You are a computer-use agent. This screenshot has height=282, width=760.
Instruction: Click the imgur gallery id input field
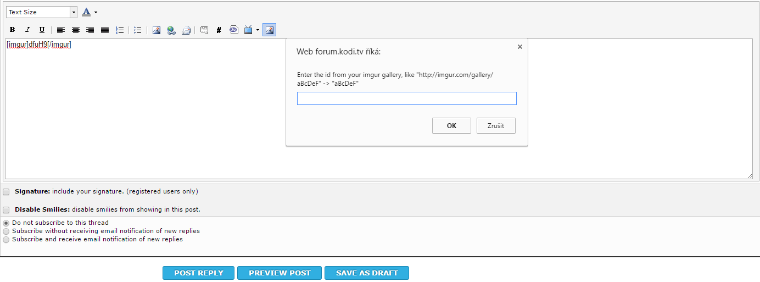406,98
